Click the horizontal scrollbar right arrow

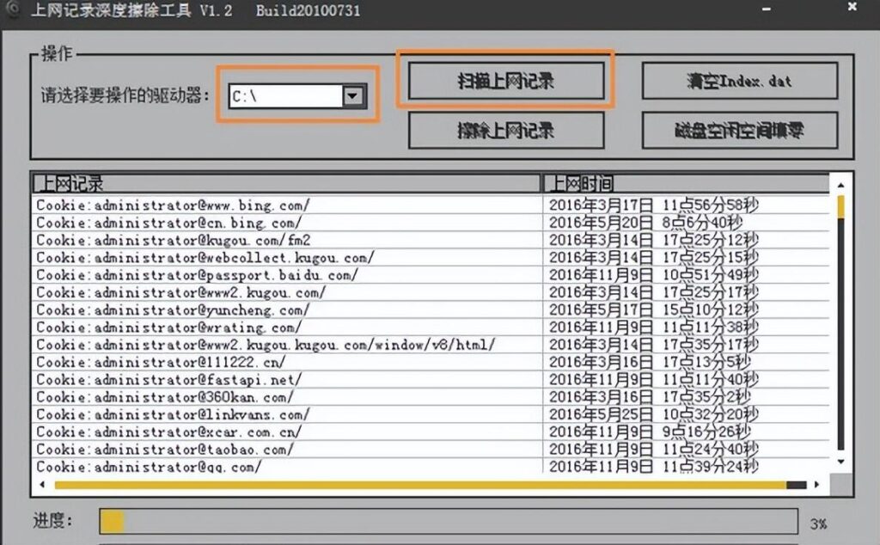pyautogui.click(x=816, y=486)
